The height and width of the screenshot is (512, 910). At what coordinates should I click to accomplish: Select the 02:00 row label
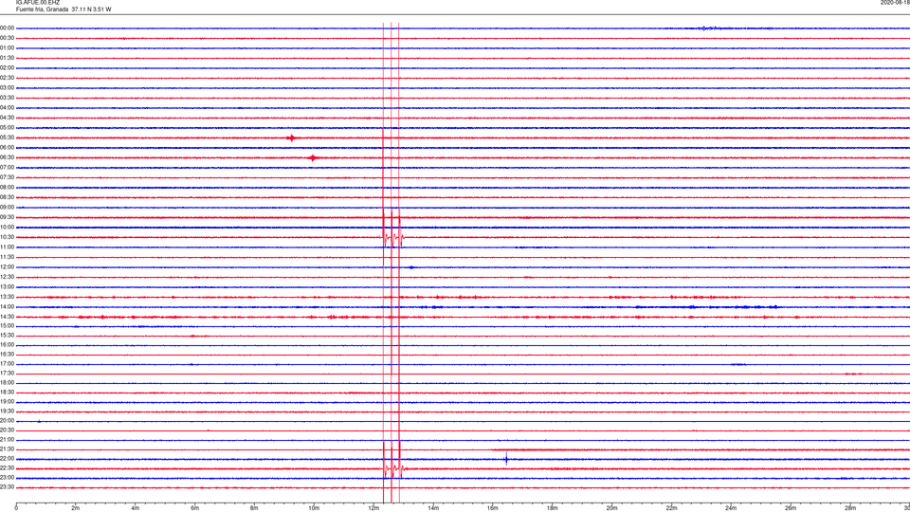(7, 68)
